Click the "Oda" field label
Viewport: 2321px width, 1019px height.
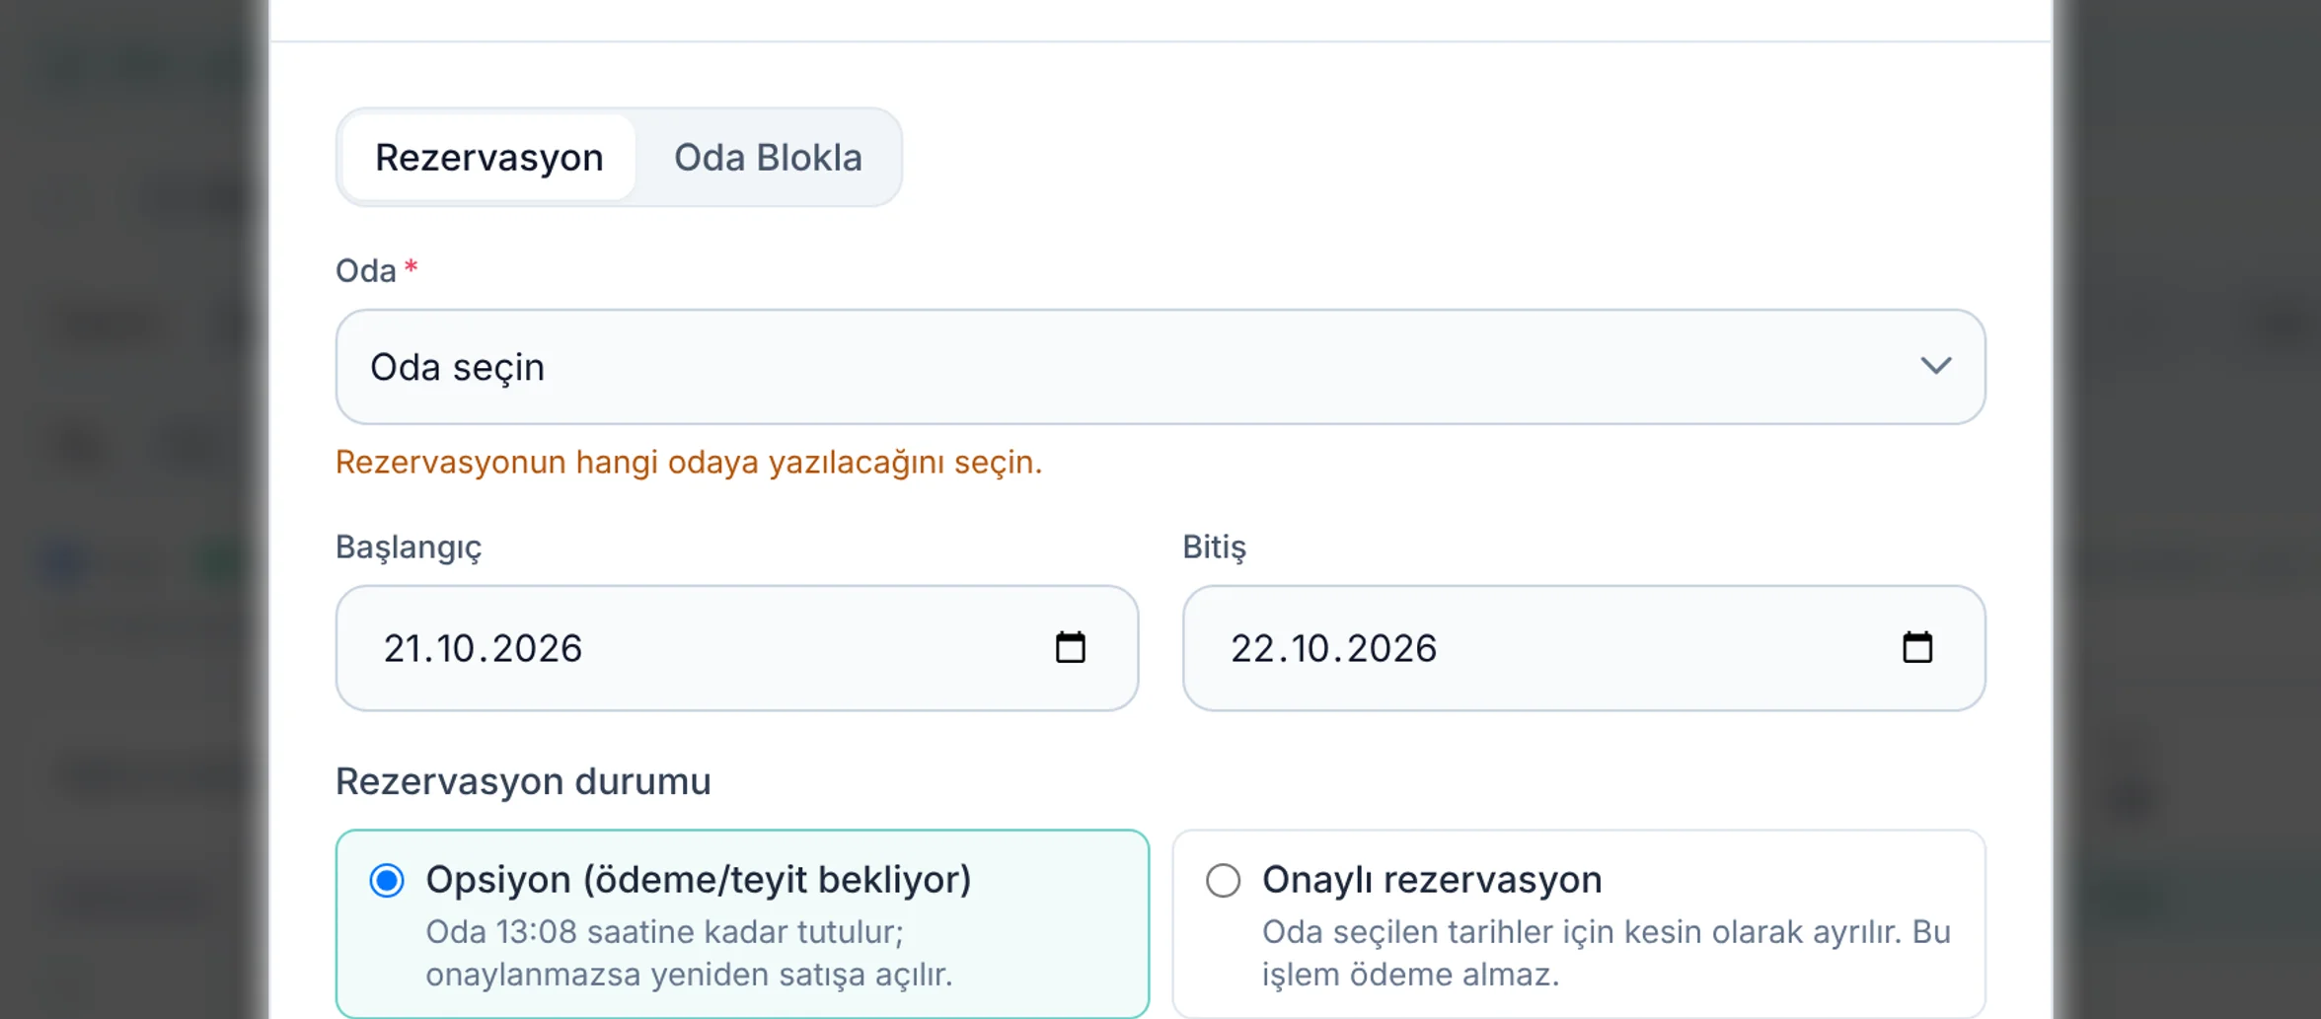pos(366,270)
